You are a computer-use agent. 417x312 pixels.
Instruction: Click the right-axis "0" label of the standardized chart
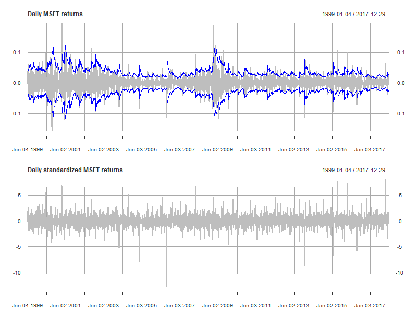click(400, 222)
